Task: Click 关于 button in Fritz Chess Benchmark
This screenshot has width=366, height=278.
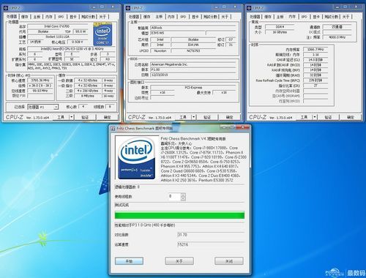Action: point(179,261)
